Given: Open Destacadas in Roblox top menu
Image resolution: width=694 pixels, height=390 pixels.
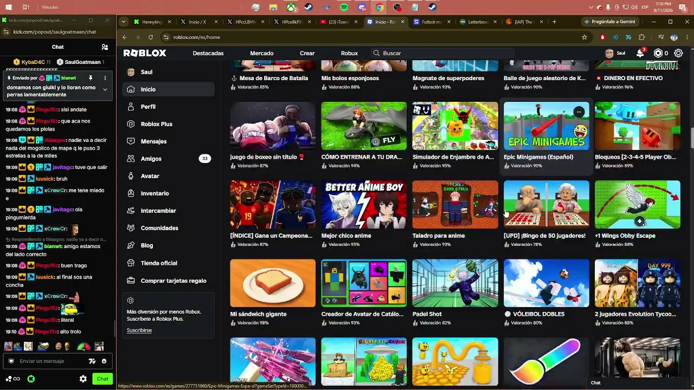Looking at the screenshot, I should (x=208, y=53).
